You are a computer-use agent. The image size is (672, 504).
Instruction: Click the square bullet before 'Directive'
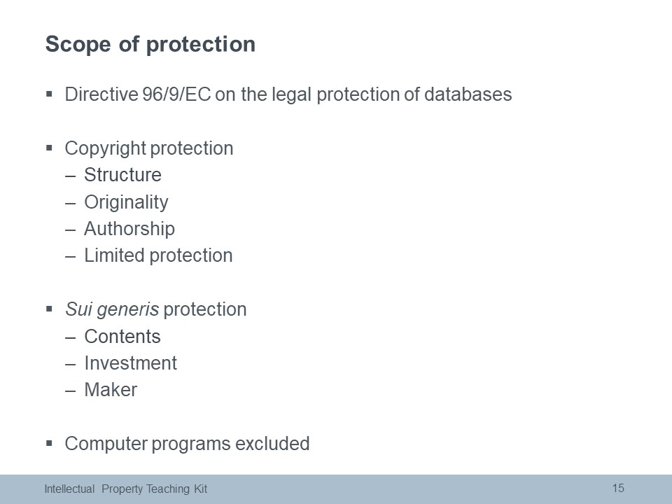[49, 94]
